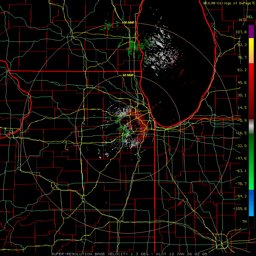Click the -32.0 legend value
Viewport: 256px width, 256px height.
(x=241, y=146)
